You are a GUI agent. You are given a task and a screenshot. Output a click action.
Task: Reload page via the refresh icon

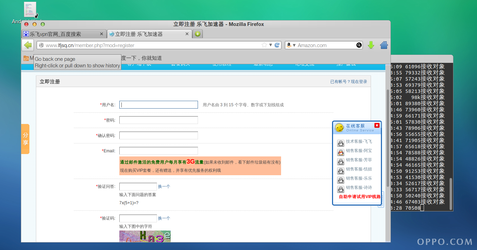pos(277,45)
